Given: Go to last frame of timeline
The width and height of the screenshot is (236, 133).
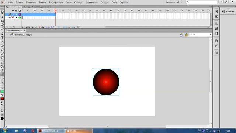Looking at the screenshot, I should click(x=36, y=27).
